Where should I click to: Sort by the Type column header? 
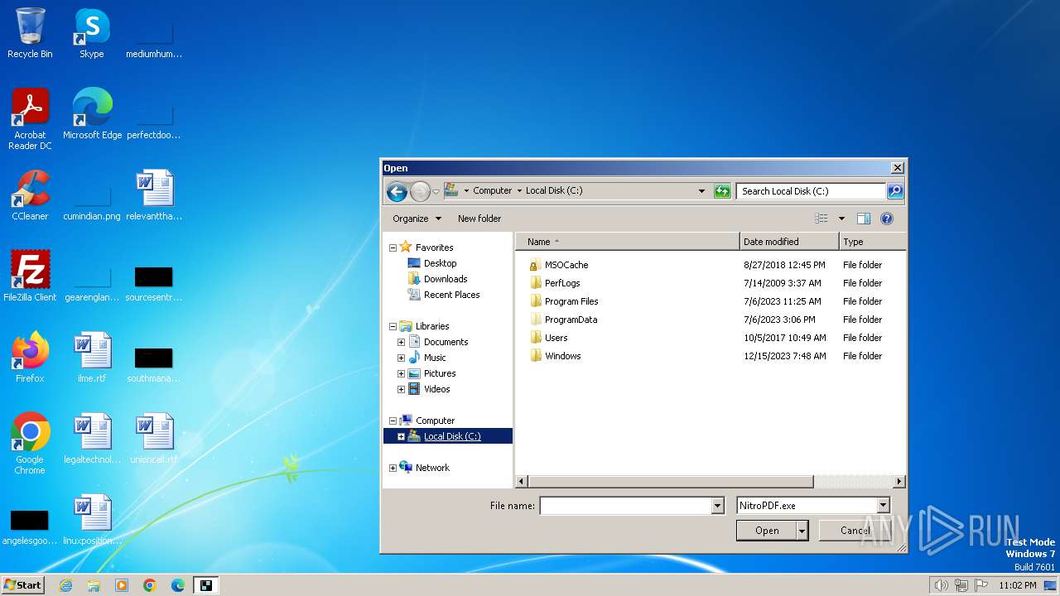(x=872, y=242)
